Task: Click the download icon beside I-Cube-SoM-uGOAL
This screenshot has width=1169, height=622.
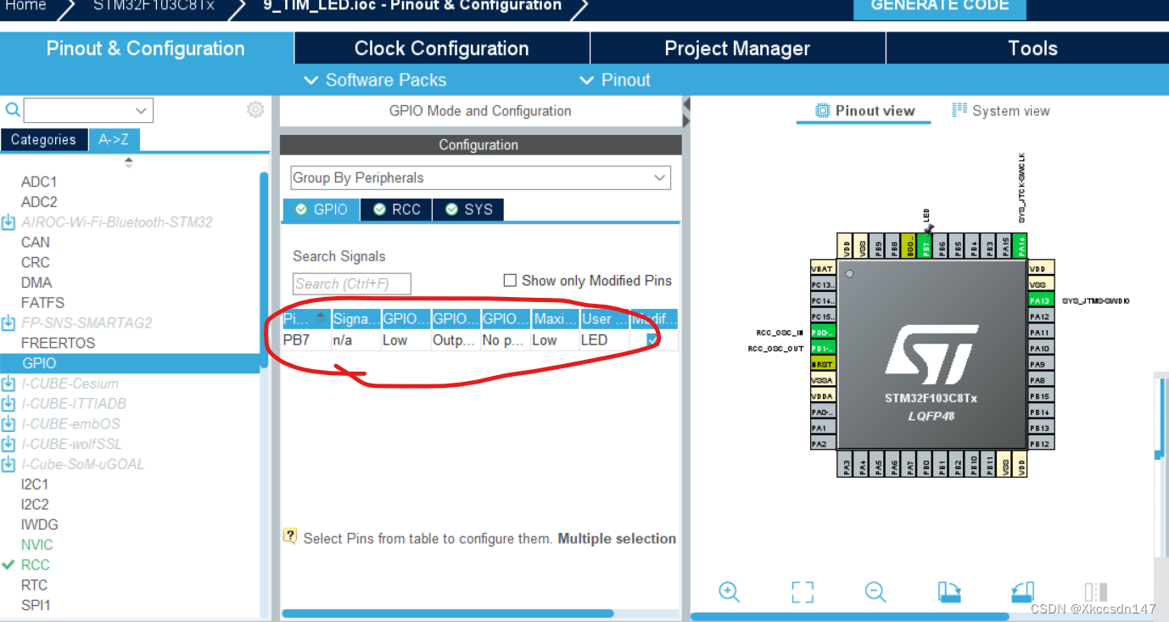Action: click(8, 464)
